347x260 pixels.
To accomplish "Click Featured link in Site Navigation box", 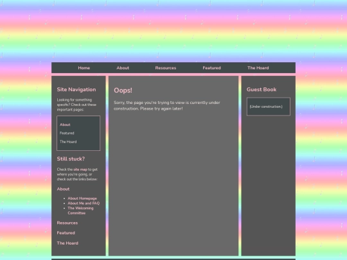I will (67, 133).
